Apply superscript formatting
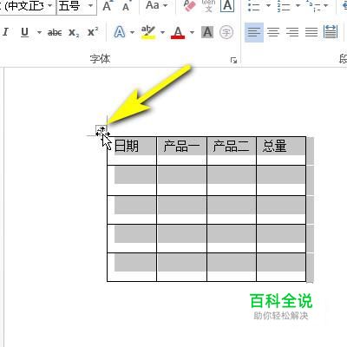Image resolution: width=347 pixels, height=347 pixels. 93,32
